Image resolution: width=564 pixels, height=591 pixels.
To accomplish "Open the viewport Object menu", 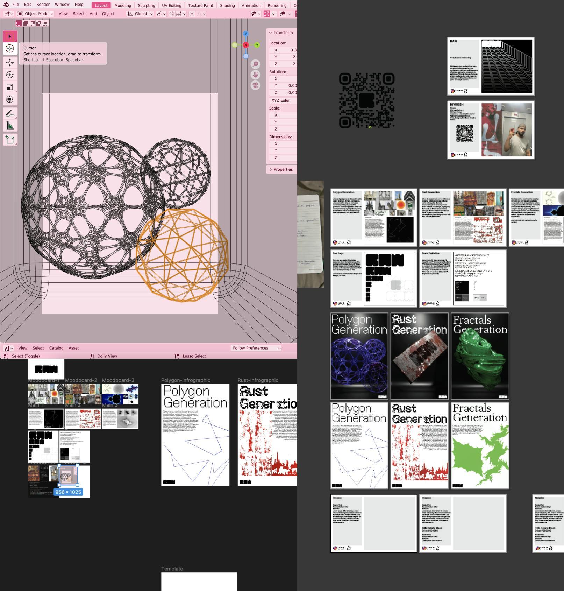I will coord(108,14).
